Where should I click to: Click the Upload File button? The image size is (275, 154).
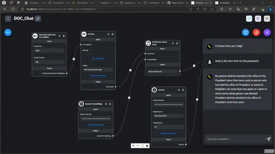coord(98,58)
